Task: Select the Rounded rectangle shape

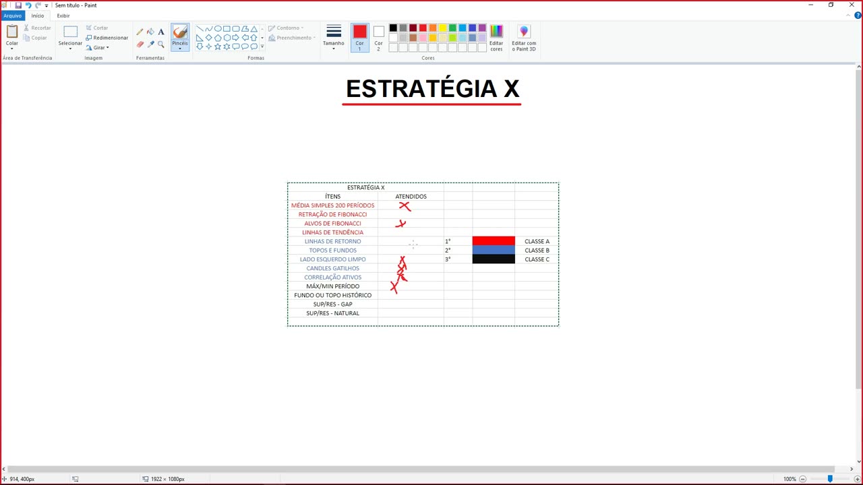Action: 236,29
